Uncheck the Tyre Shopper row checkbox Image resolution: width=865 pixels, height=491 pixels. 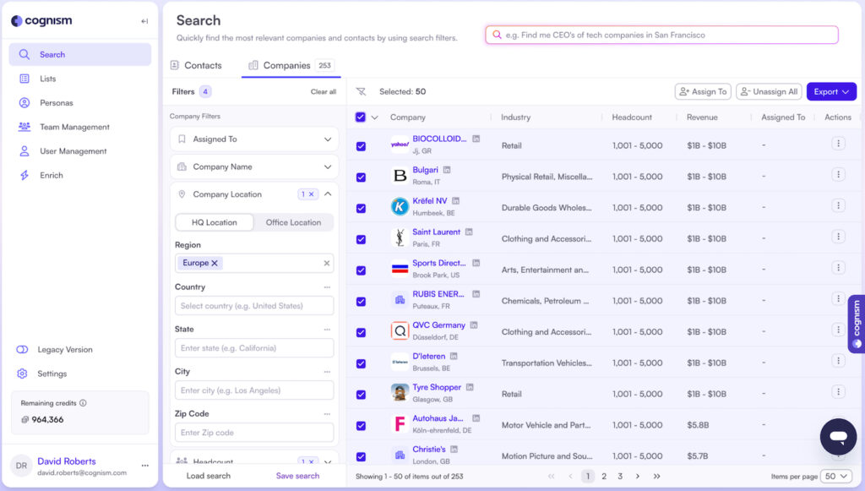click(361, 395)
